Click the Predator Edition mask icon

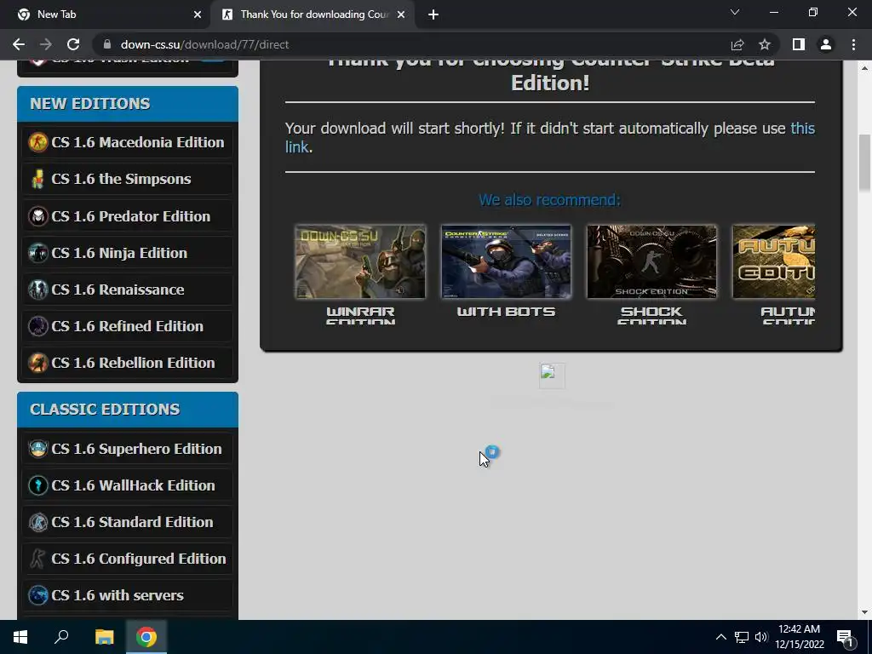[x=37, y=215]
